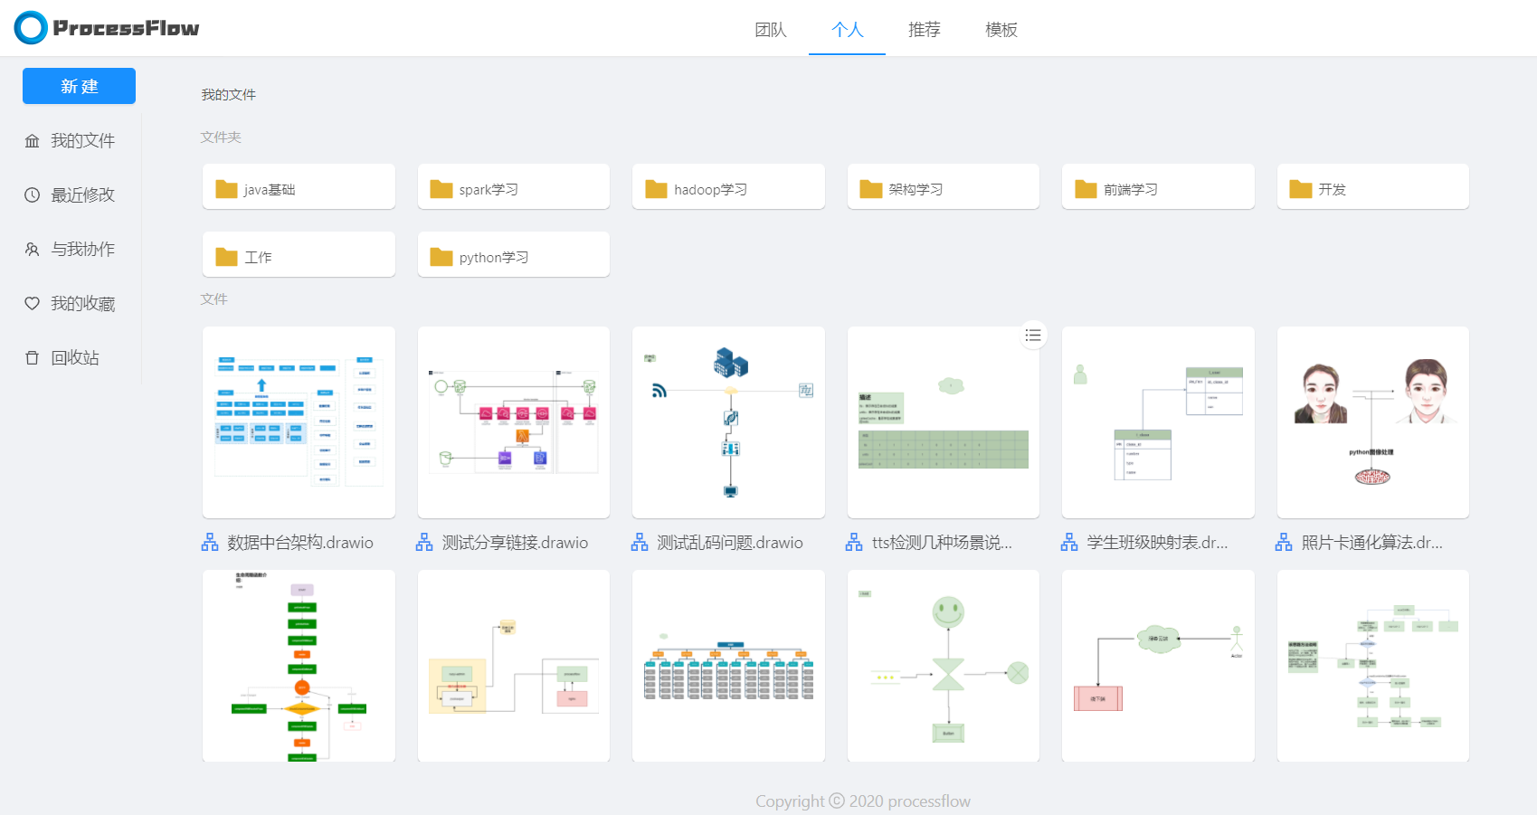Click the 最近修改 clock icon
The height and width of the screenshot is (815, 1537).
(x=33, y=194)
